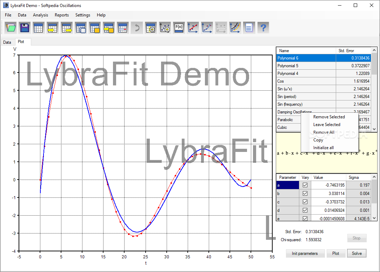Open the Analysis menu
Viewport: 380px width, 272px height.
point(40,15)
